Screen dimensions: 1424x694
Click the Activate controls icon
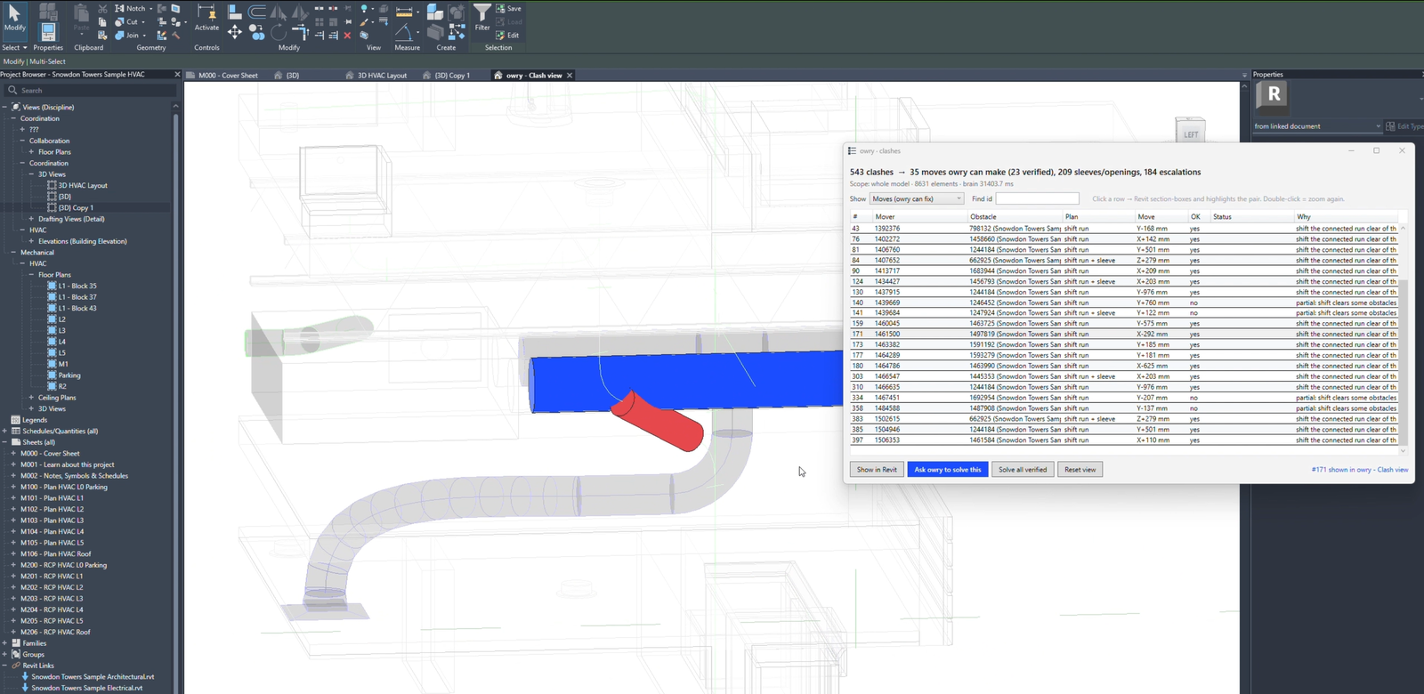[206, 17]
